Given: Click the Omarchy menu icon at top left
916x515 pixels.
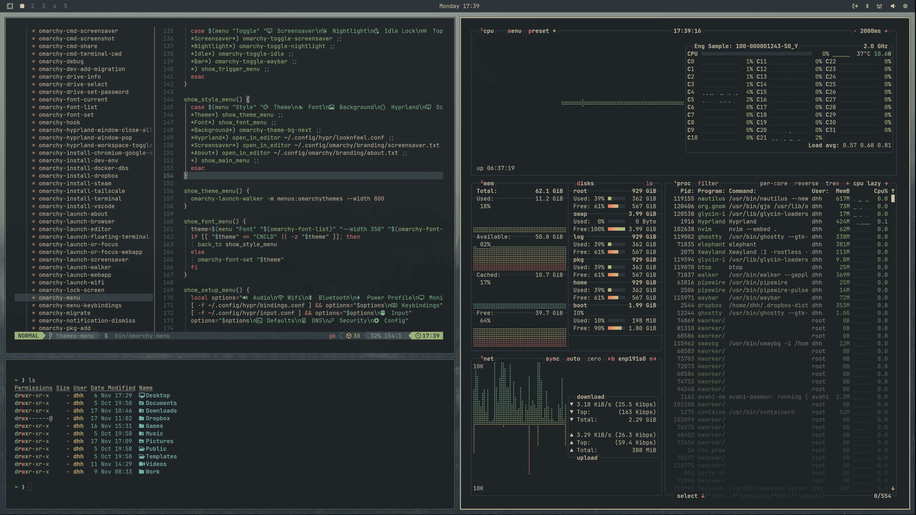Looking at the screenshot, I should 10,6.
